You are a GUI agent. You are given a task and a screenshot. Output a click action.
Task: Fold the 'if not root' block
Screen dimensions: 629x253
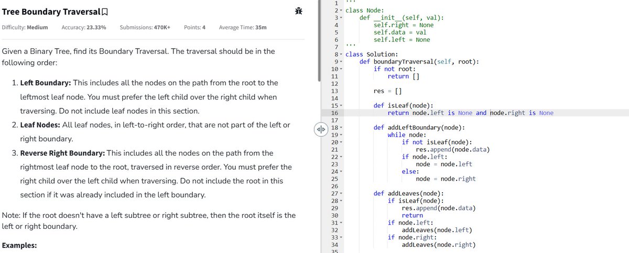coord(341,69)
